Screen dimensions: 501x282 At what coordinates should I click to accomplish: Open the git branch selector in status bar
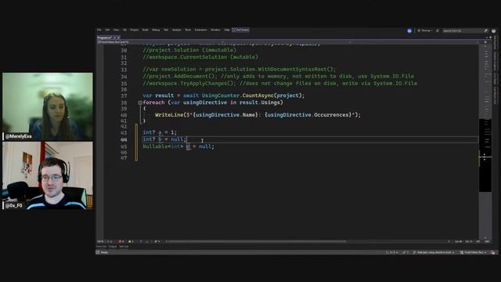pos(434,252)
